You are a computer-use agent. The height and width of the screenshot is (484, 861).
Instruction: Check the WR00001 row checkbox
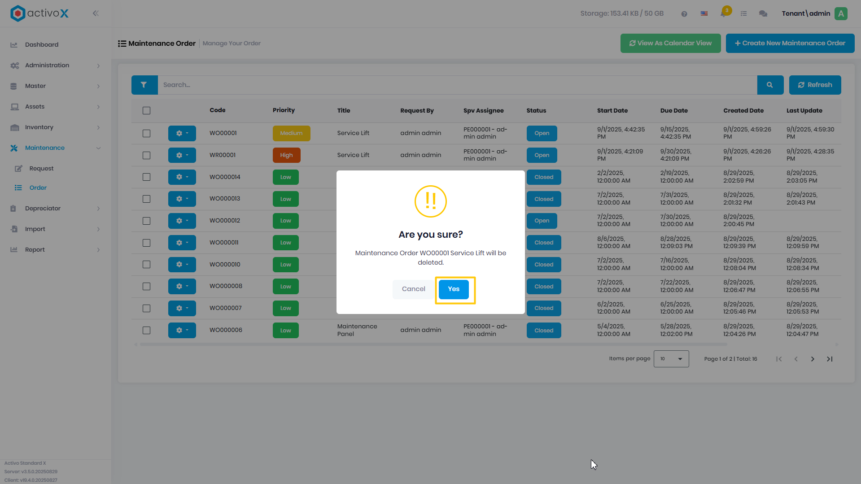[x=146, y=156]
